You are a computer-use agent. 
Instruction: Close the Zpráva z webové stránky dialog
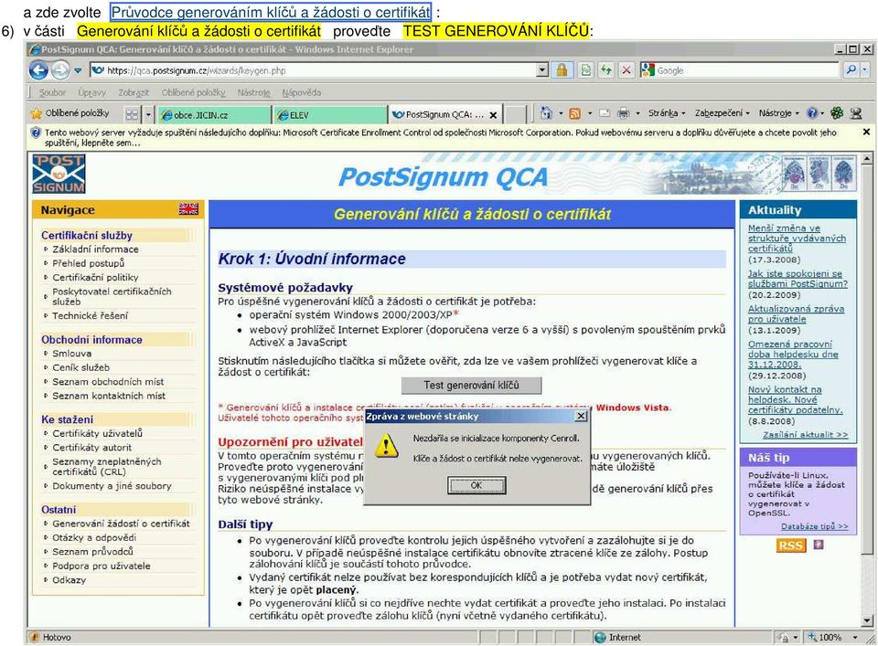coord(582,416)
